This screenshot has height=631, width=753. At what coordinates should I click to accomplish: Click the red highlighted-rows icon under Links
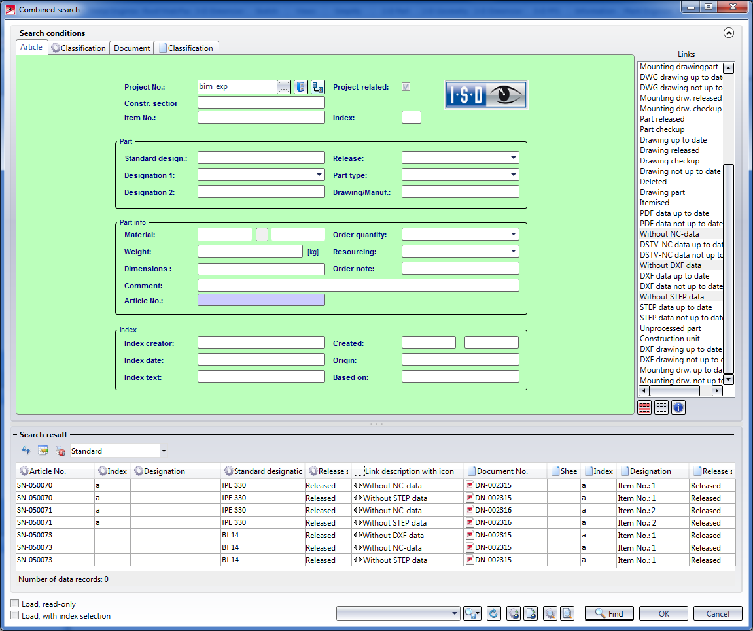(644, 407)
